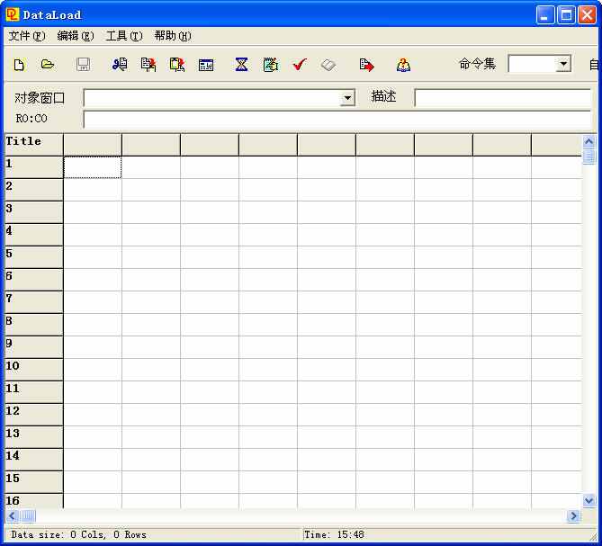Click the 对象窗口 combo box text area
602x546 pixels.
click(x=212, y=98)
